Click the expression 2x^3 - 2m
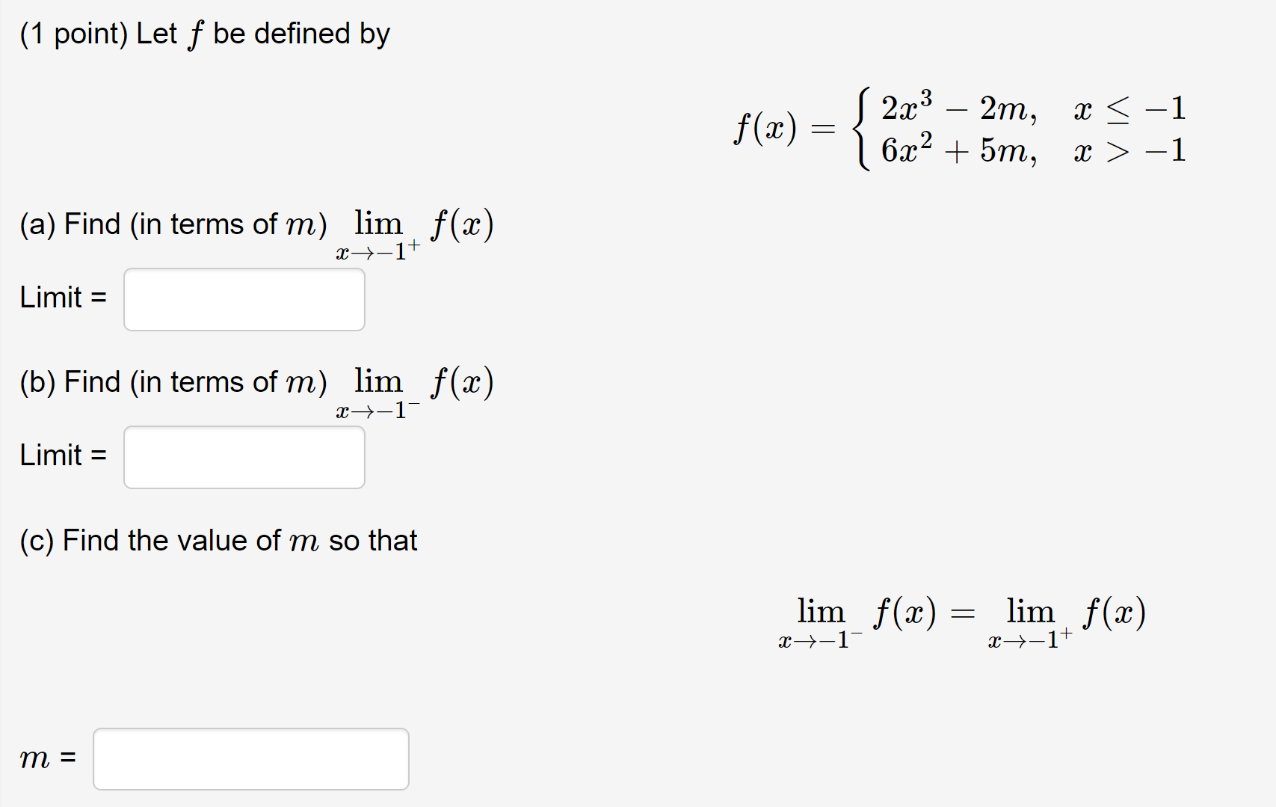Screen dimensions: 1276x807 click(957, 108)
